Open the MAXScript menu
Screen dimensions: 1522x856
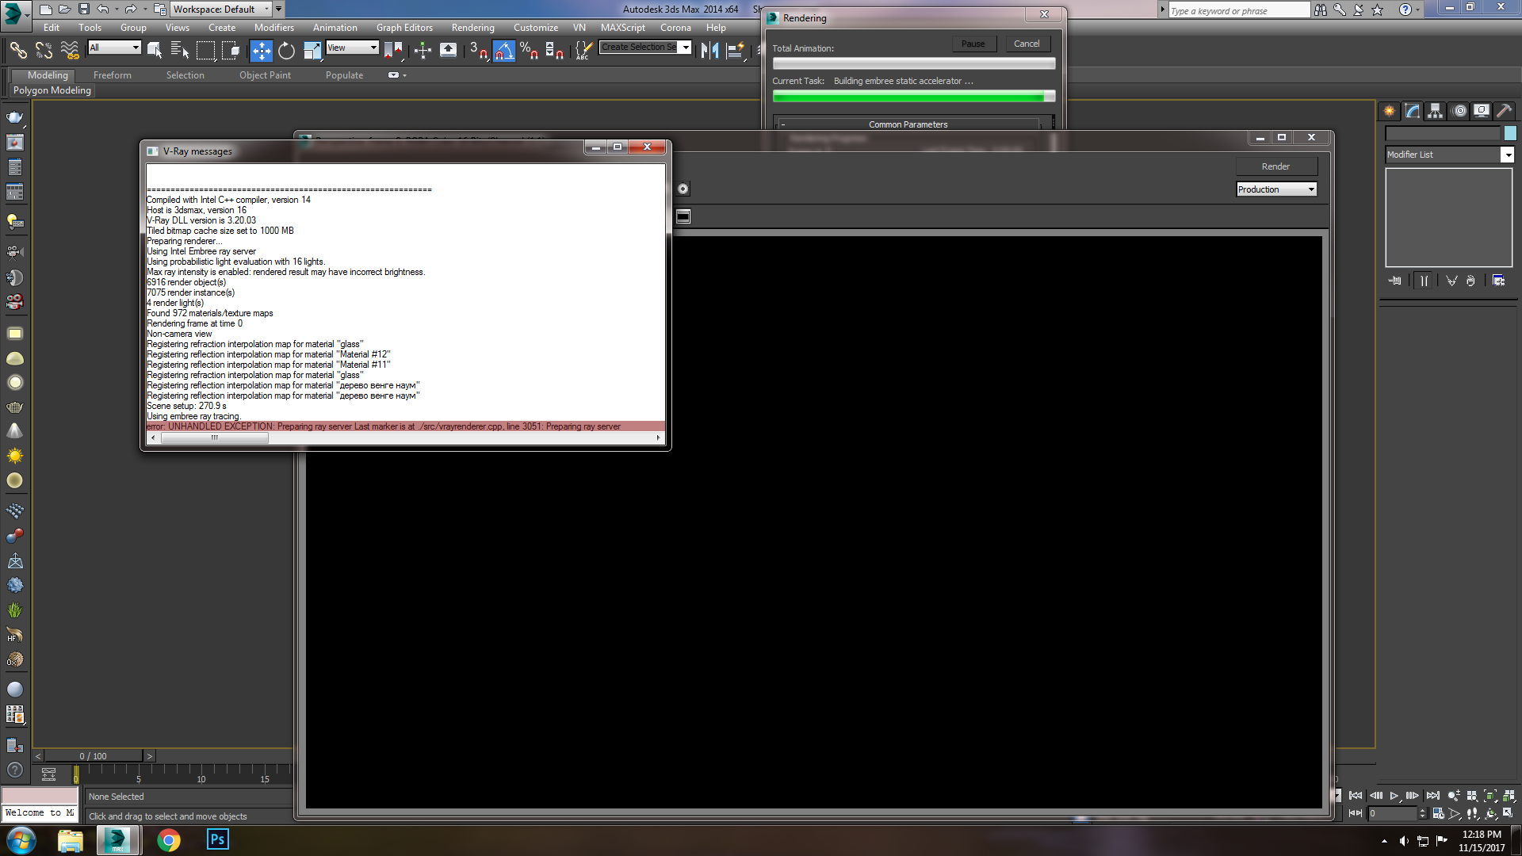(622, 28)
